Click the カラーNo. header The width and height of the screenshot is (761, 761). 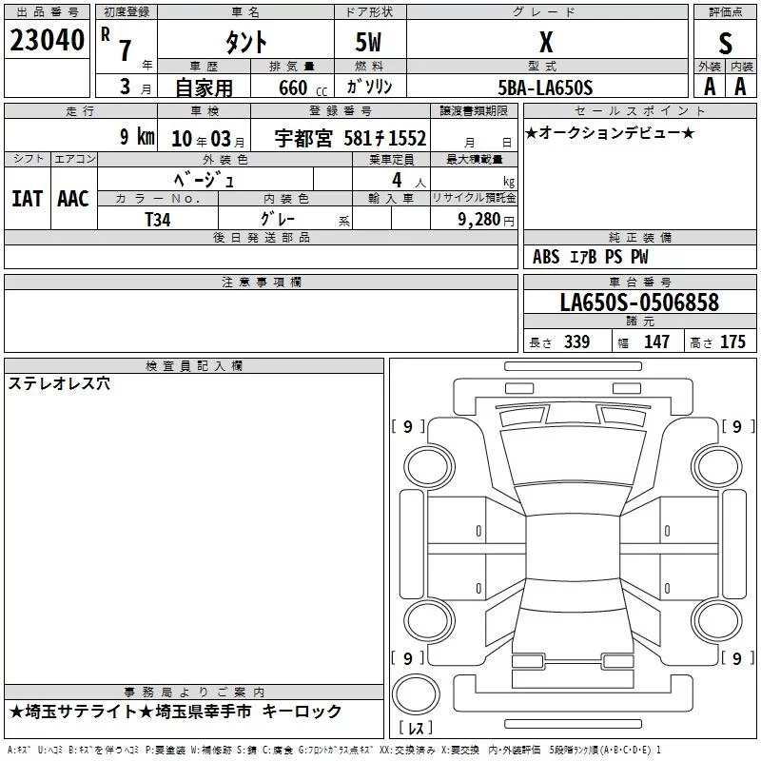pyautogui.click(x=158, y=199)
